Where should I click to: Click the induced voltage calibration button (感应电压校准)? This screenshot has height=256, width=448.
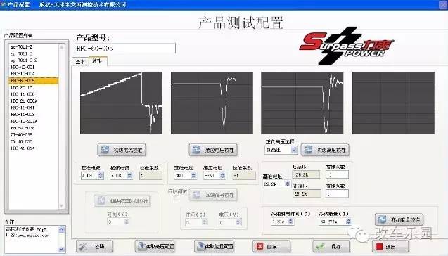click(x=213, y=150)
